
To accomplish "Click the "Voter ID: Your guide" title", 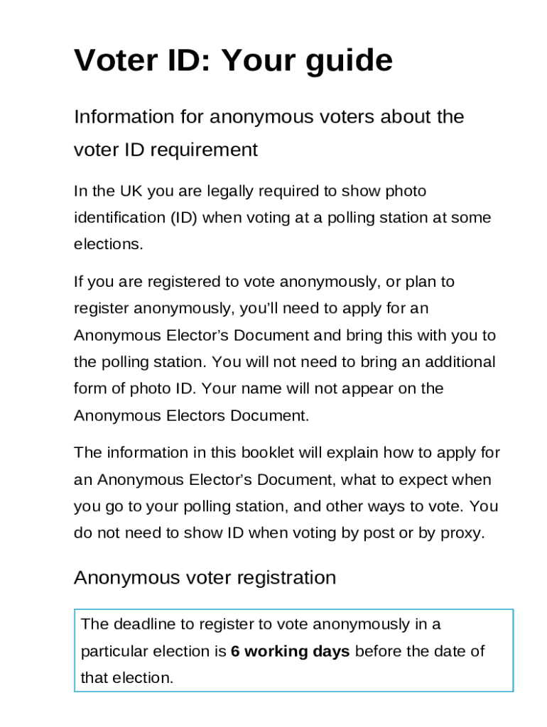I will click(x=233, y=61).
